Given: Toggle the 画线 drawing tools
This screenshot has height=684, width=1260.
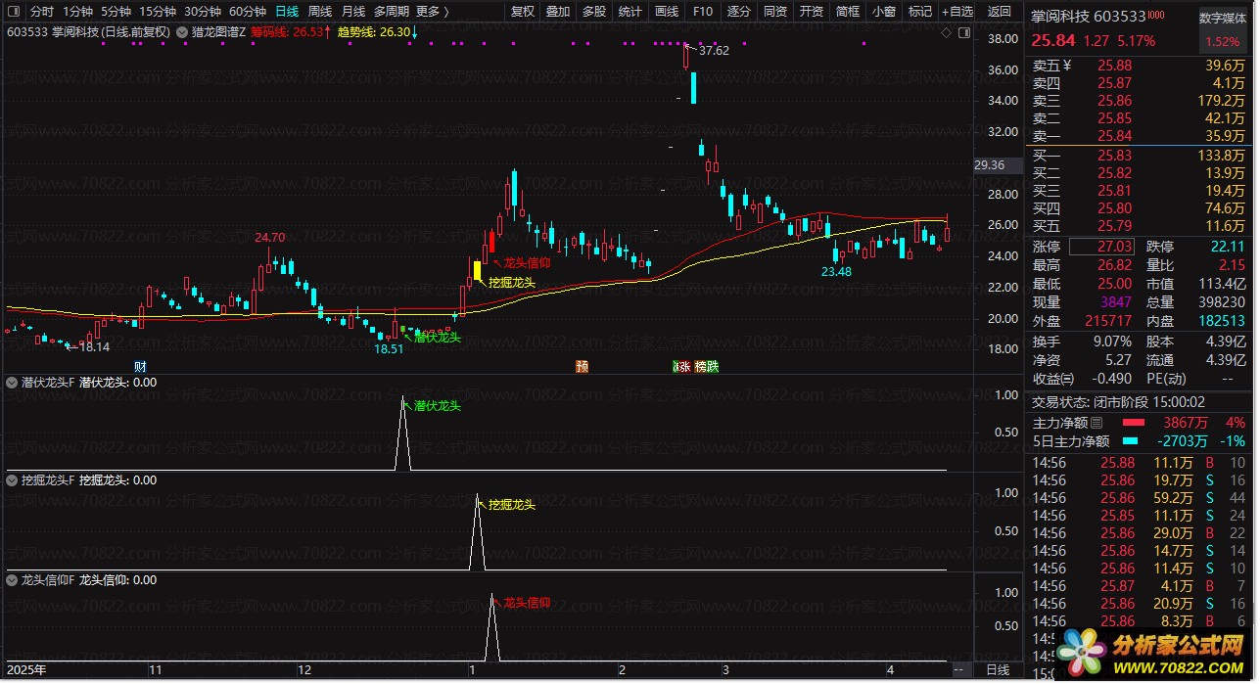Looking at the screenshot, I should pyautogui.click(x=666, y=12).
